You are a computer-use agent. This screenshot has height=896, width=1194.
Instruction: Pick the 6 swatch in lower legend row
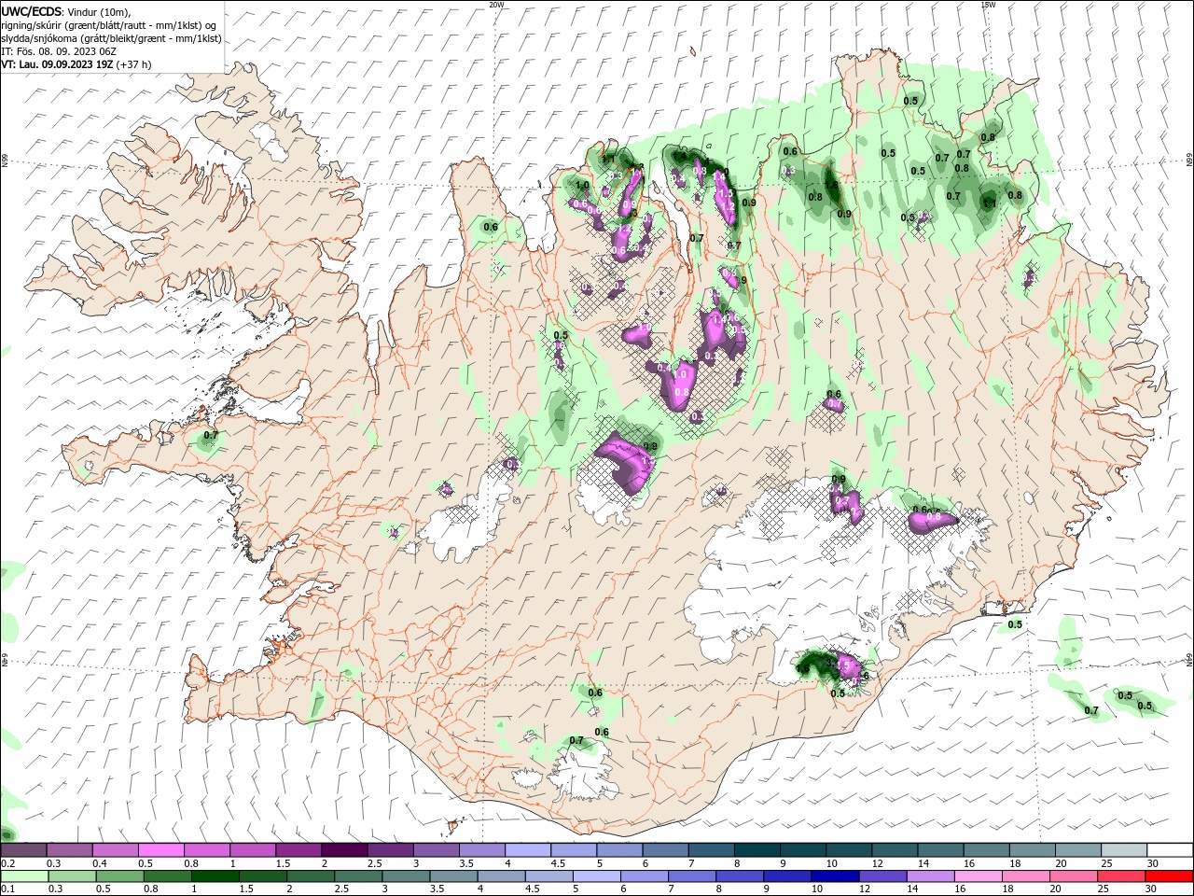point(644,876)
